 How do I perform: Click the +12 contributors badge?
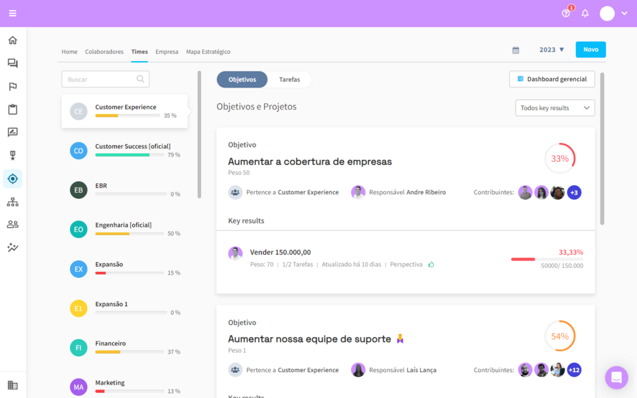(x=574, y=370)
